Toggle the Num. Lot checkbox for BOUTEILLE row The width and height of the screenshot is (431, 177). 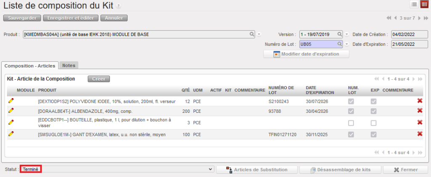(x=351, y=123)
